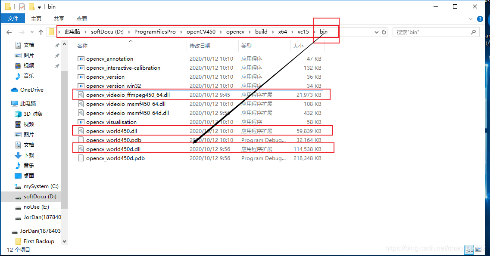The width and height of the screenshot is (490, 256).
Task: Expand the chevron after opencv in path
Action: (x=250, y=32)
